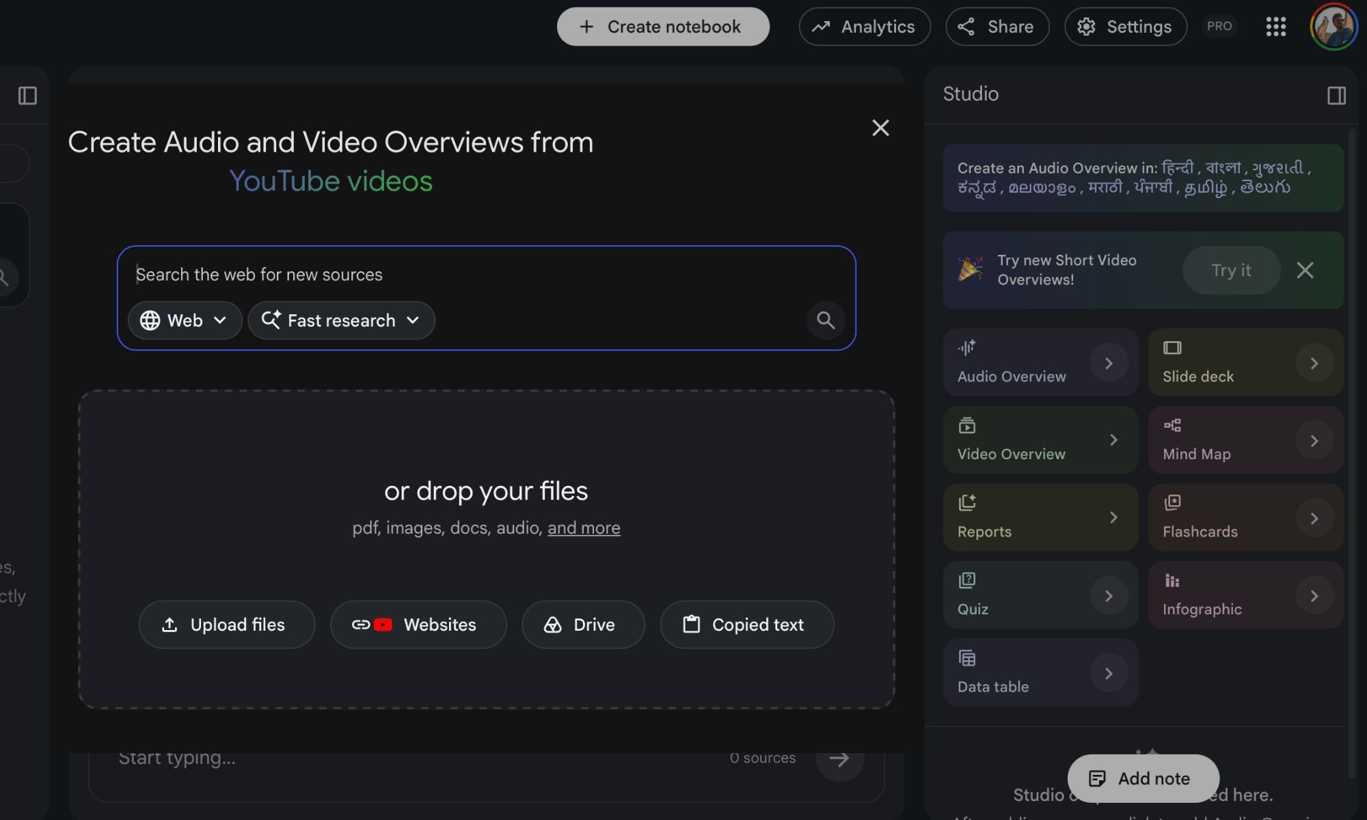Image resolution: width=1367 pixels, height=820 pixels.
Task: Expand Slide deck options chevron
Action: [1314, 363]
